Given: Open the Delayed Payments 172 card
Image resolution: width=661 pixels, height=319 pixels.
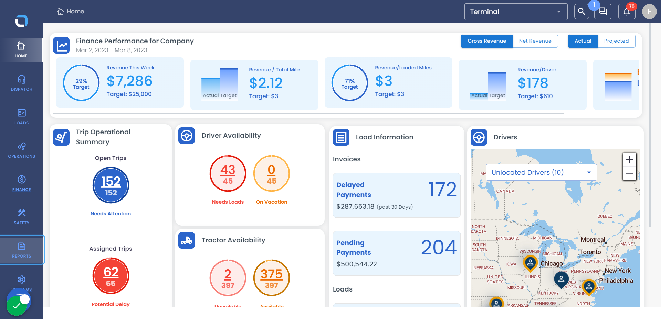Looking at the screenshot, I should [397, 195].
